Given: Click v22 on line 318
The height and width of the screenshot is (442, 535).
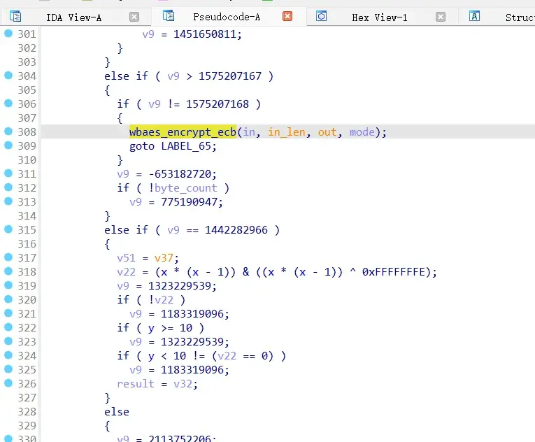Looking at the screenshot, I should (x=127, y=272).
